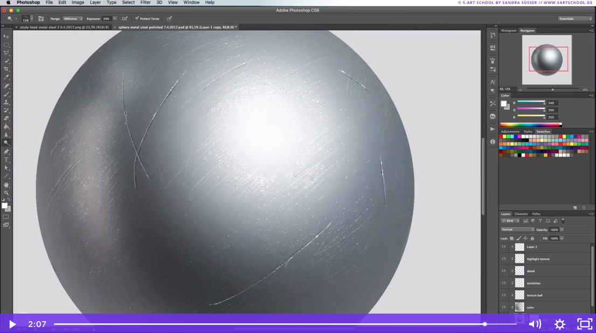Toggle tablet pressure for size control
Image resolution: width=596 pixels, height=333 pixels.
point(169,19)
